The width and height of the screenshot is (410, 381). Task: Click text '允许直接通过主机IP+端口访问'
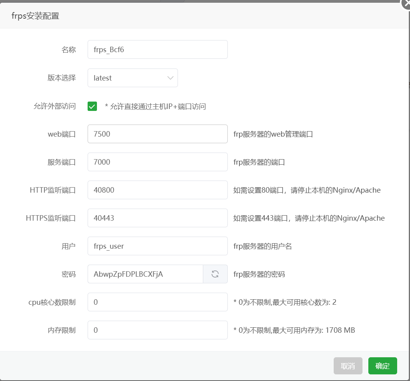(x=158, y=107)
